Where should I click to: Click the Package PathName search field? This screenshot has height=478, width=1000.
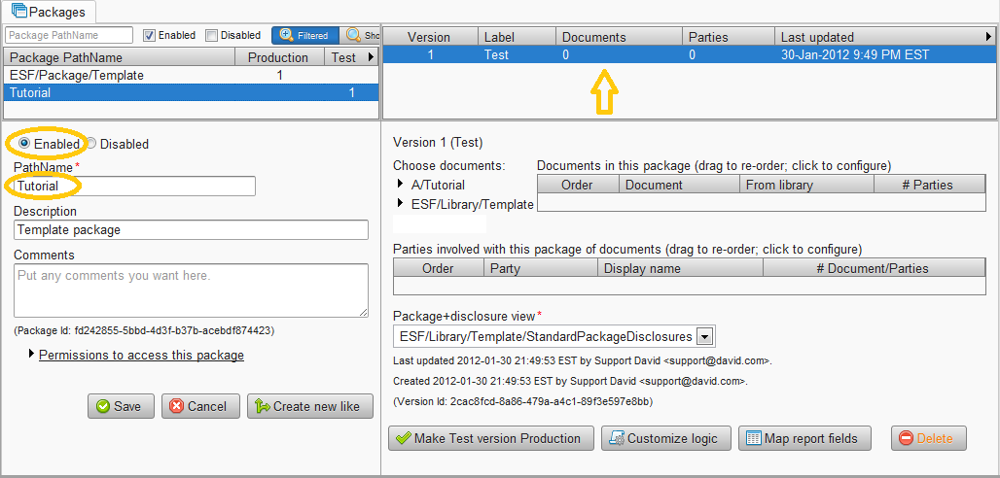point(69,35)
